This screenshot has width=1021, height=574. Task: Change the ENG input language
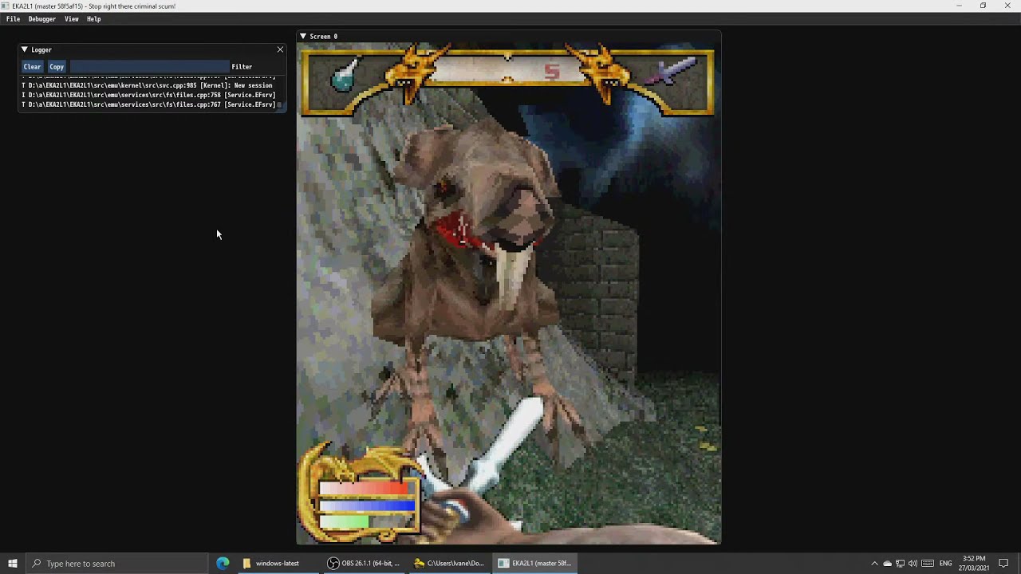point(946,563)
